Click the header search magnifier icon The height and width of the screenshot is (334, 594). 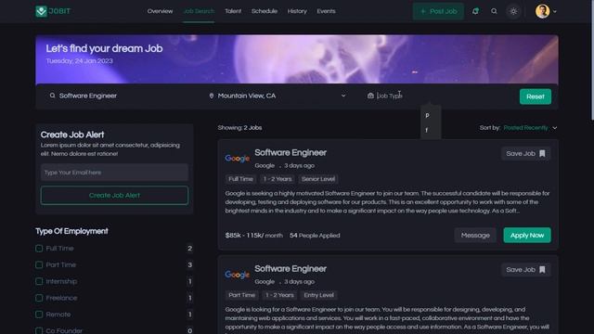coord(494,11)
